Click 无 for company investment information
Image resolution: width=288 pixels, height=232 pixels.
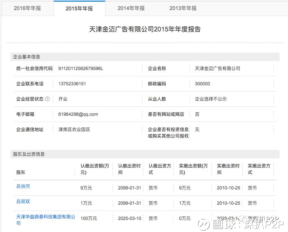pyautogui.click(x=197, y=129)
